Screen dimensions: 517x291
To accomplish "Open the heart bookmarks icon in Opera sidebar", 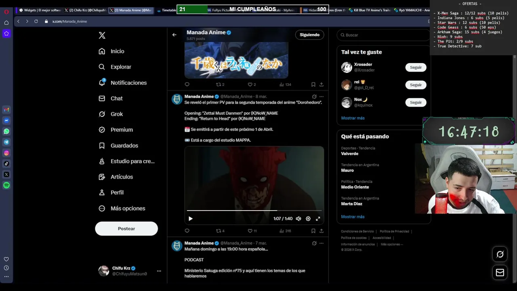I will coord(6,259).
